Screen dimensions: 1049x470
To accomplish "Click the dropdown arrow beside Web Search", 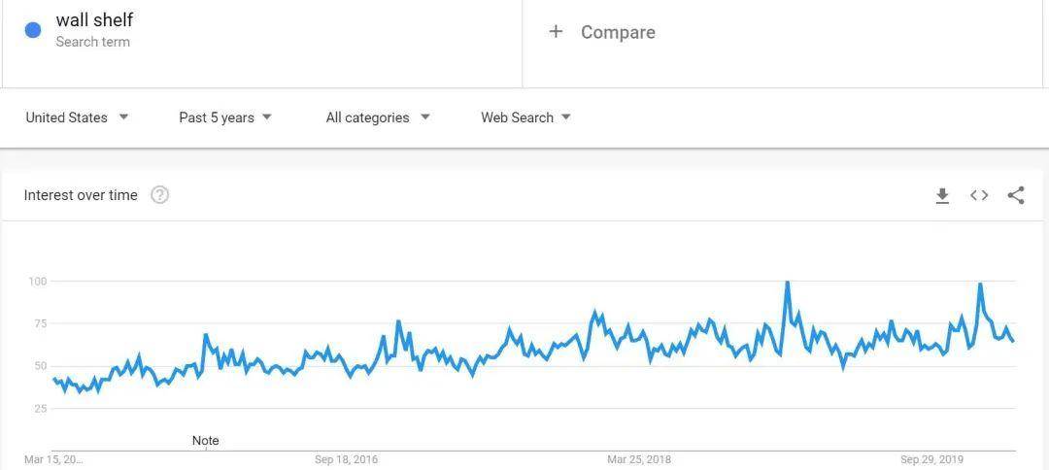I will tap(566, 117).
